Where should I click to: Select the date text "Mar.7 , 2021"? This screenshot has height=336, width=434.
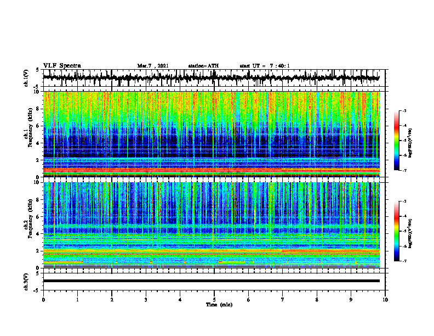pos(153,66)
